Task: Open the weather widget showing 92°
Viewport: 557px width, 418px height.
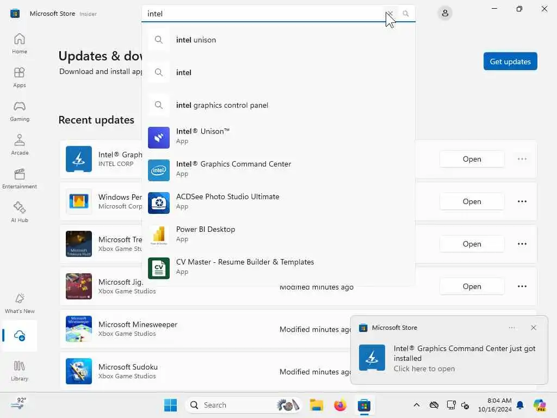Action: [18, 404]
